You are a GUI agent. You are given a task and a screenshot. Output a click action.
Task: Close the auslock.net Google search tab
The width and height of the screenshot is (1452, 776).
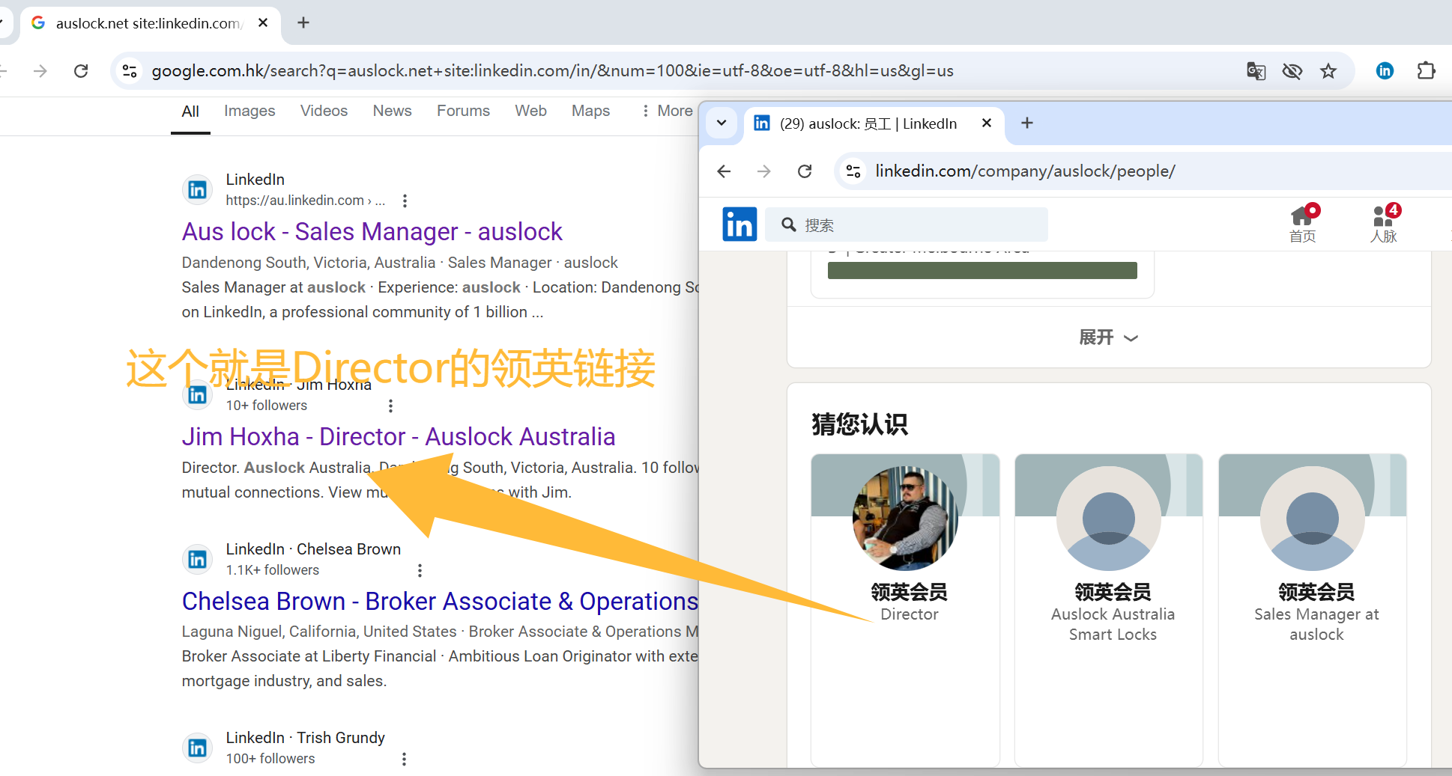tap(263, 23)
